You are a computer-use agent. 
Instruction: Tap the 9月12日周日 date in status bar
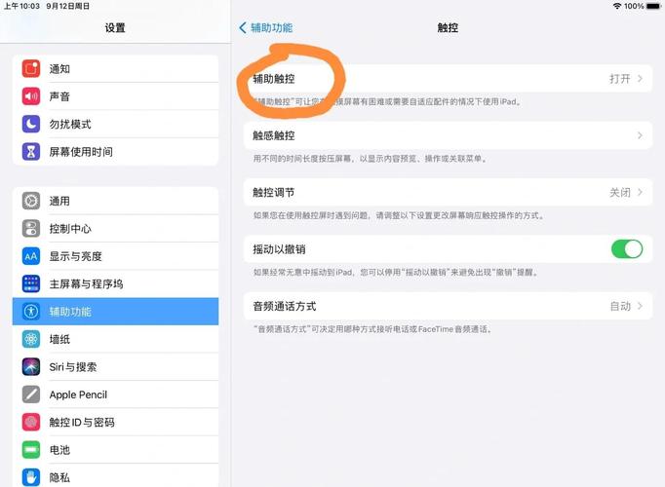[68, 6]
